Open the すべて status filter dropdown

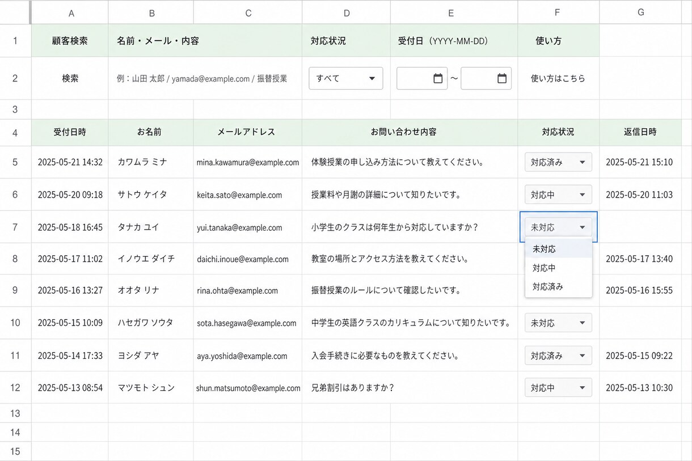tap(346, 79)
